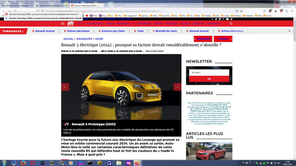The width and height of the screenshot is (296, 166).
Task: Open the Pinterest social icon
Action: coord(223,19)
